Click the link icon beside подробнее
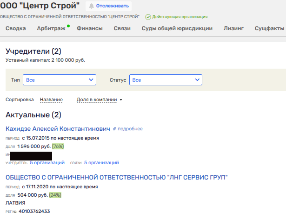 point(116,129)
